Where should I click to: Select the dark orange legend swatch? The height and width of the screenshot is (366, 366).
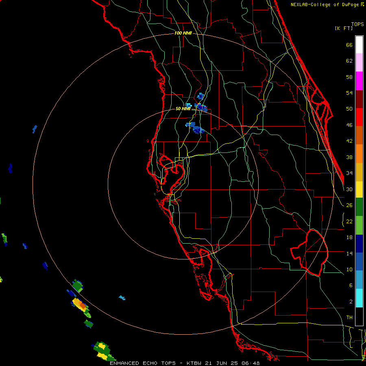359,135
